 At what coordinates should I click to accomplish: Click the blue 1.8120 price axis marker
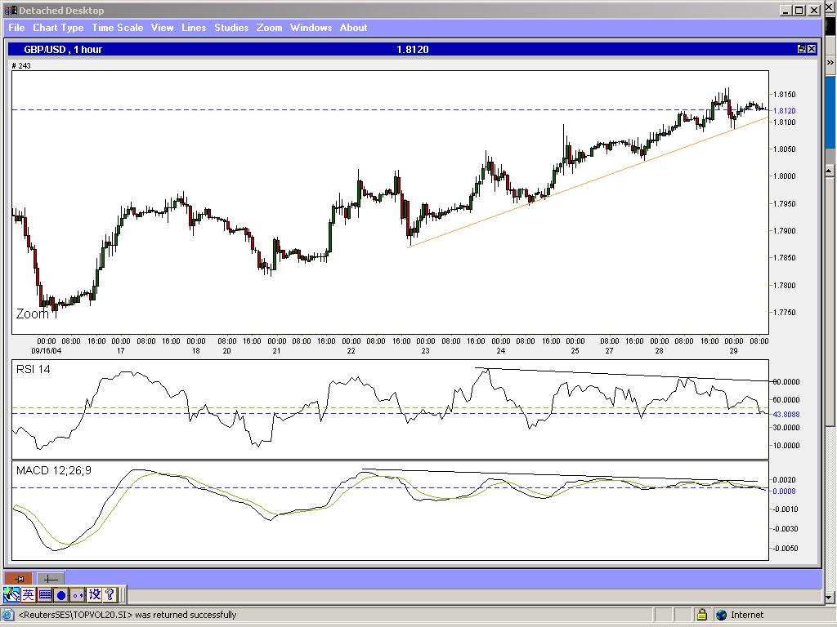click(x=784, y=110)
